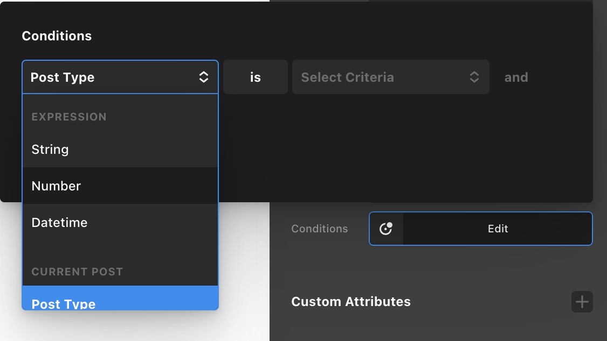The height and width of the screenshot is (341, 607).
Task: Choose Number in the dropdown list
Action: [120, 186]
